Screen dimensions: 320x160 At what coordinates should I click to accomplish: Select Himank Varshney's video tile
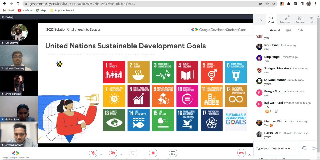[19, 58]
